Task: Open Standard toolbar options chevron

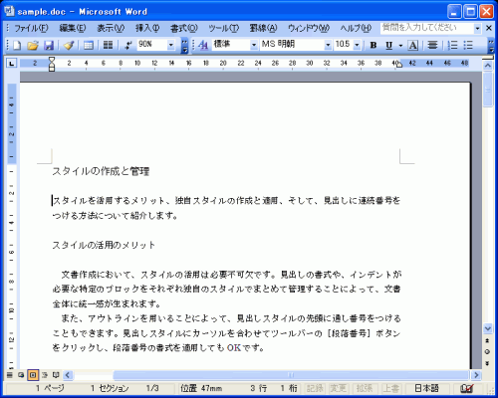Action: click(184, 45)
